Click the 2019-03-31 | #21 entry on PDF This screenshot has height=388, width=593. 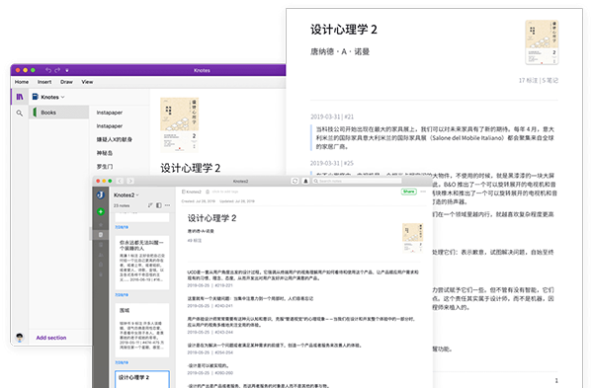(332, 116)
